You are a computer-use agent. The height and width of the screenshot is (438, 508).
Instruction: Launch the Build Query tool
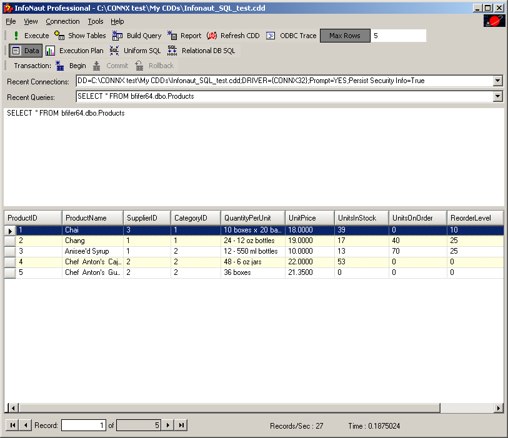(117, 36)
